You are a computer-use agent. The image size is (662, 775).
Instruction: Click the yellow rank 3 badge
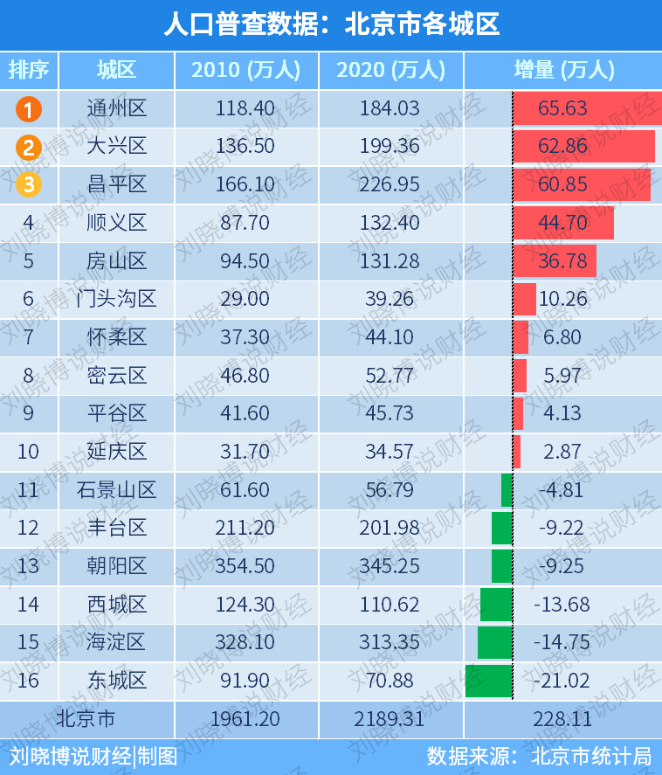tap(29, 184)
